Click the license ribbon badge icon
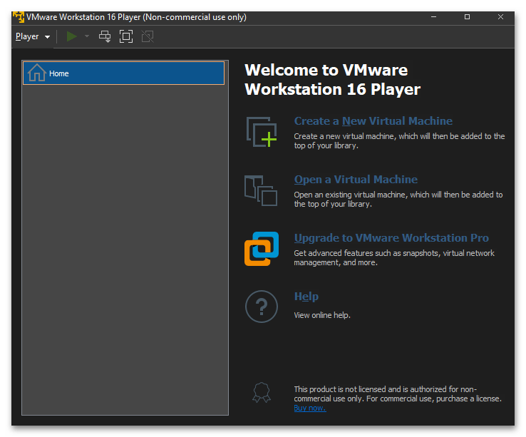This screenshot has height=437, width=526. click(x=262, y=392)
